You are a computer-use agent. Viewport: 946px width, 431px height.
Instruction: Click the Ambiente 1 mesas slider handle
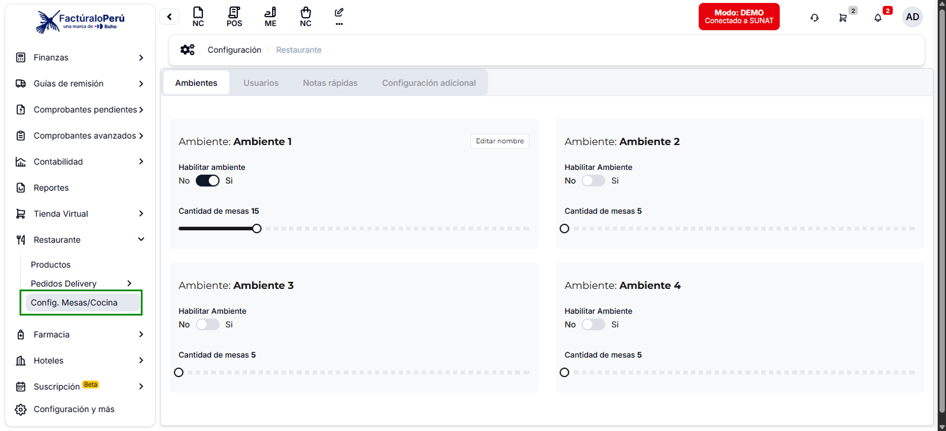pos(257,229)
